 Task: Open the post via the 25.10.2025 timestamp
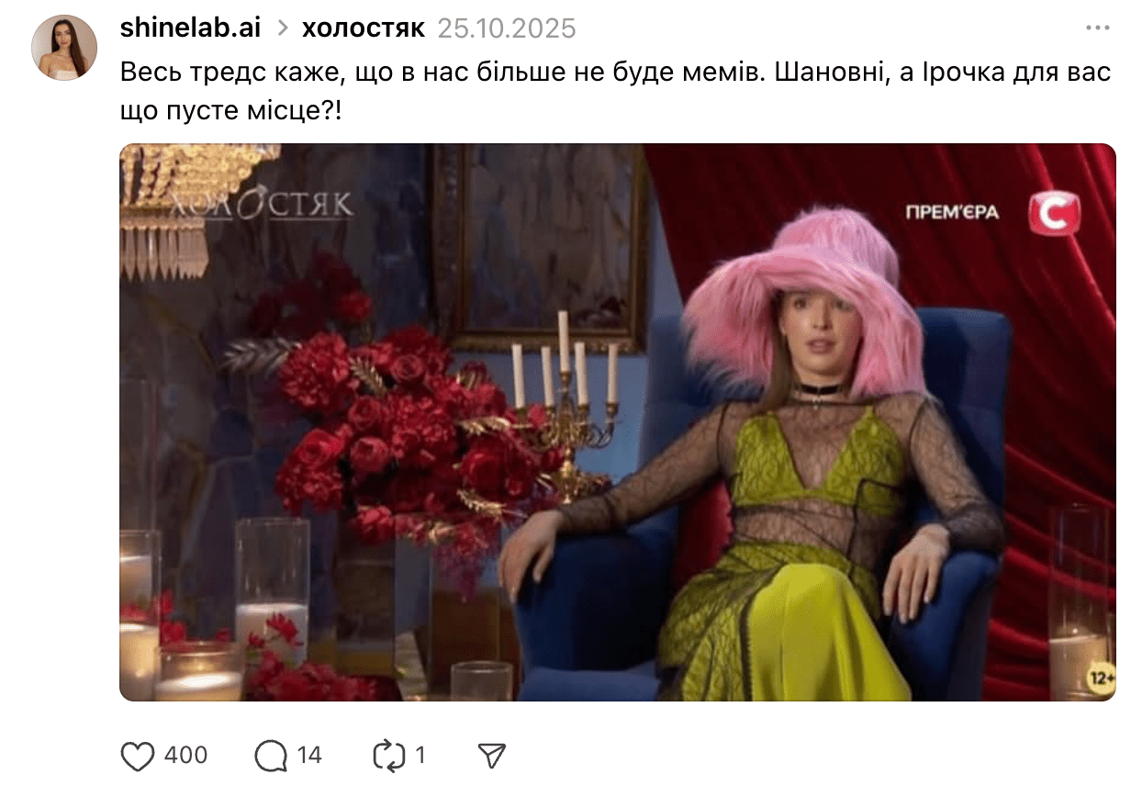pos(507,28)
